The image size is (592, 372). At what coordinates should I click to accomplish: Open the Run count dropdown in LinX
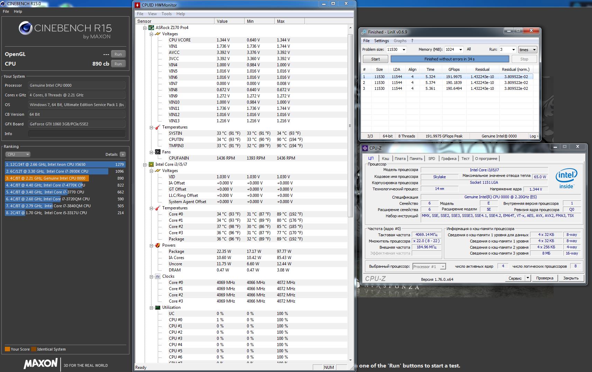(x=513, y=49)
